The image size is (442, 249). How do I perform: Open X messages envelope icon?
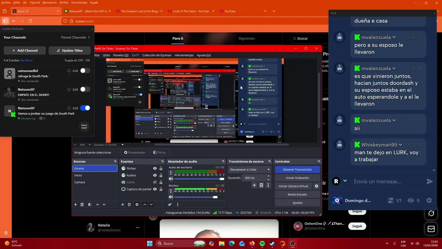click(431, 229)
